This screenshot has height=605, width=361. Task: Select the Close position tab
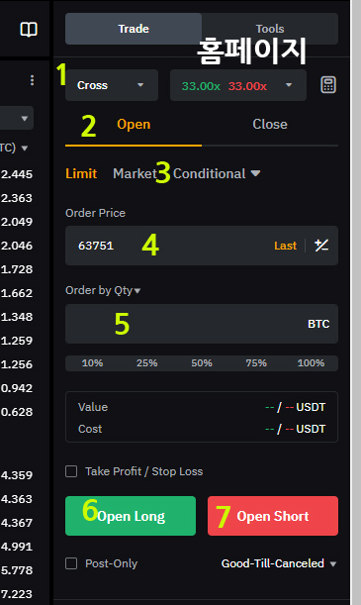coord(270,124)
